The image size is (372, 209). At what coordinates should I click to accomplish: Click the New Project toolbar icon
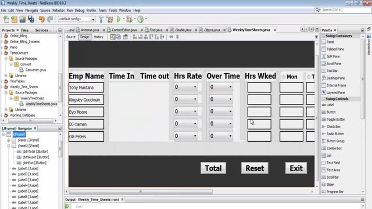(14, 19)
